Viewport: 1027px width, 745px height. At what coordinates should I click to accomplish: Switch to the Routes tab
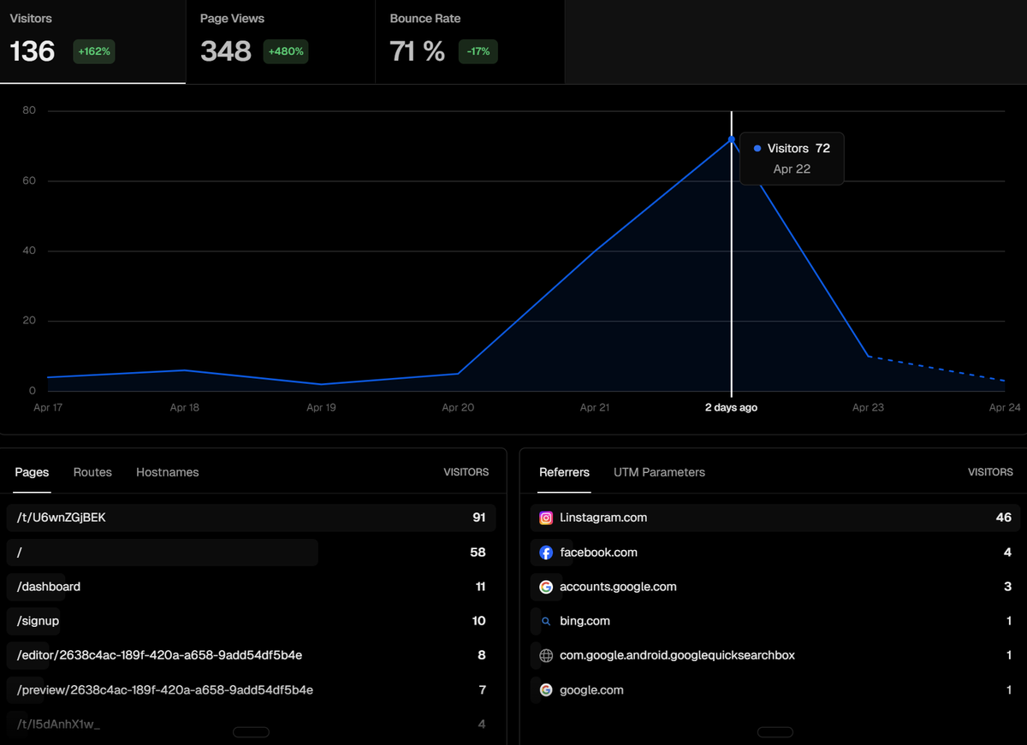(x=92, y=471)
